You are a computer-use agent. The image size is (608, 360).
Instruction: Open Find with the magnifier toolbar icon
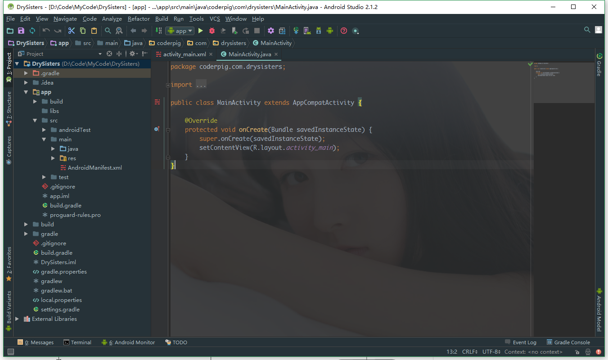(x=108, y=31)
